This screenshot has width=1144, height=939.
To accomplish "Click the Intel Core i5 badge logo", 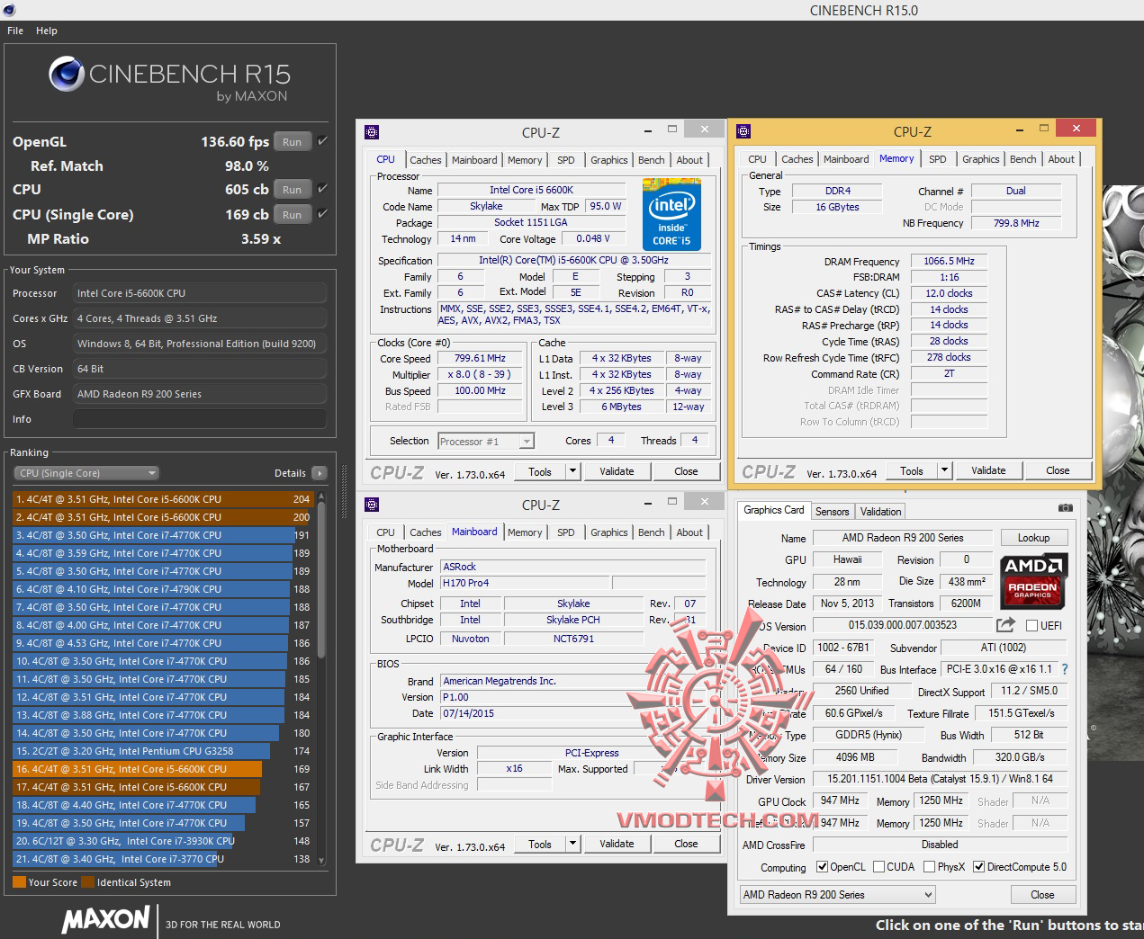I will [671, 214].
